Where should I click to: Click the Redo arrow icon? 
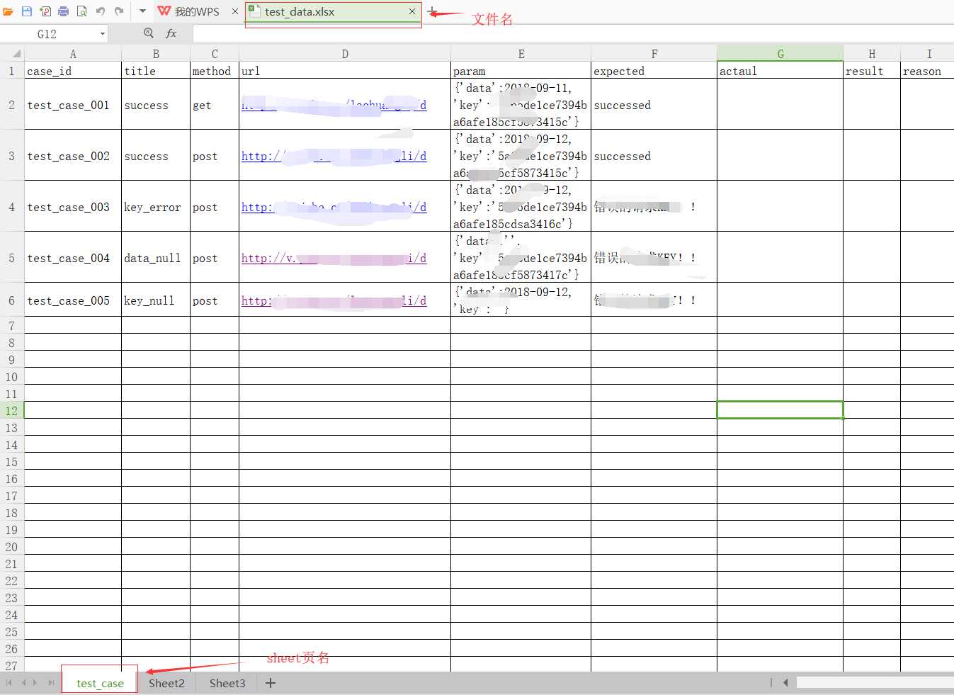[119, 11]
